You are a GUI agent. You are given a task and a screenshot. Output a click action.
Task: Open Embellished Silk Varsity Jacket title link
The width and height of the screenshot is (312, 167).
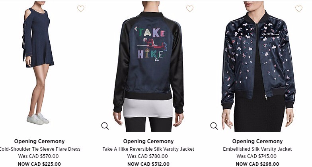pos(257,149)
